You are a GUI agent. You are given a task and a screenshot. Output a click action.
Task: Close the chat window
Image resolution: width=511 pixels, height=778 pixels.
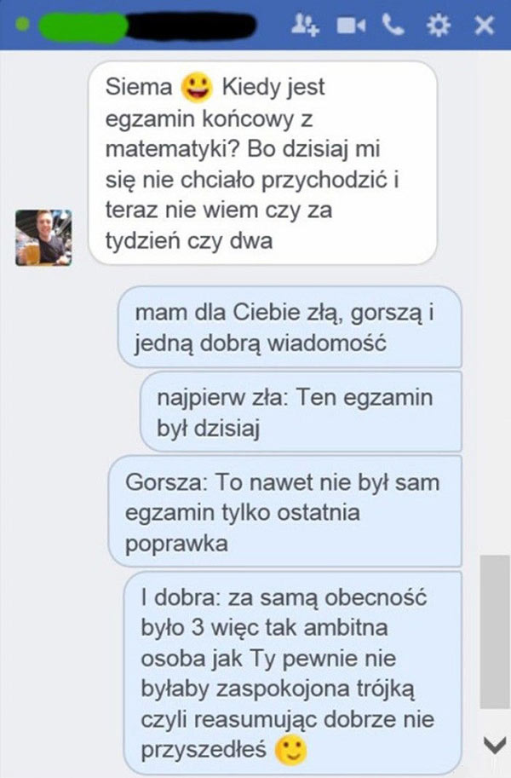tap(484, 26)
